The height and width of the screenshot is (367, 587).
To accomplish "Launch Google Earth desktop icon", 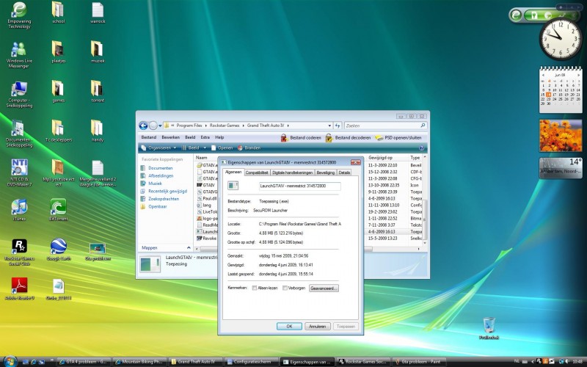I will 59,250.
